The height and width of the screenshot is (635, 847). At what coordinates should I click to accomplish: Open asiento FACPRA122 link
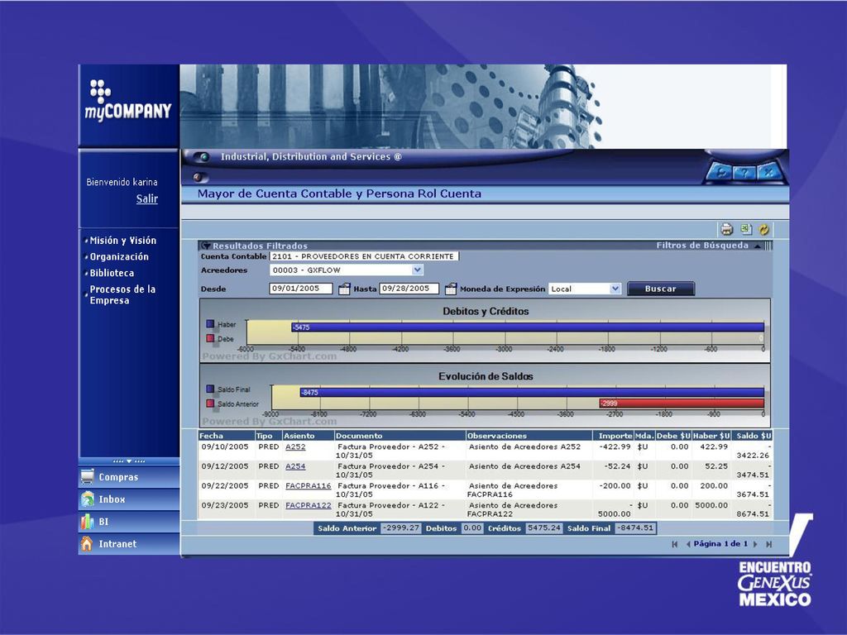point(308,505)
